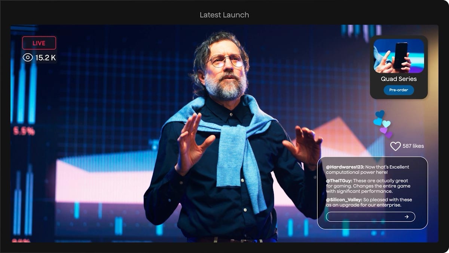
Task: Focus the chat comment input field
Action: click(x=363, y=217)
